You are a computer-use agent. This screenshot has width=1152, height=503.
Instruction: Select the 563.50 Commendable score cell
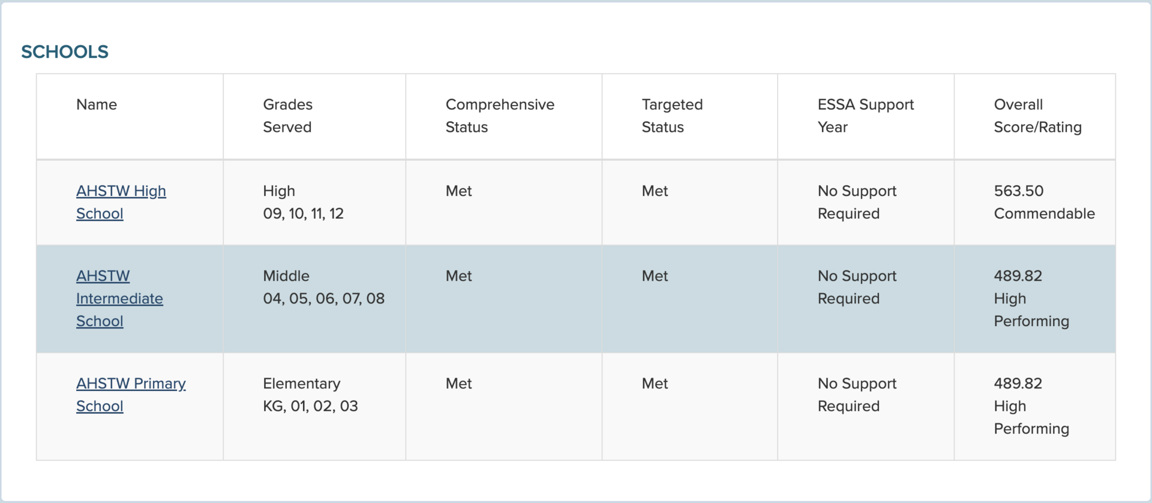[1043, 202]
